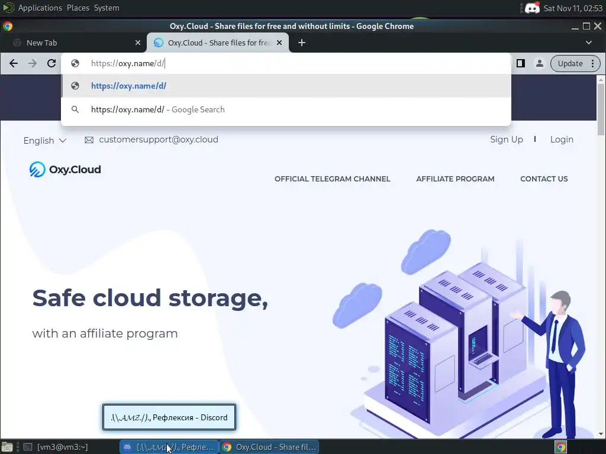Screen dimensions: 606x454
Task: Close the New Tab tab
Action: pos(137,43)
